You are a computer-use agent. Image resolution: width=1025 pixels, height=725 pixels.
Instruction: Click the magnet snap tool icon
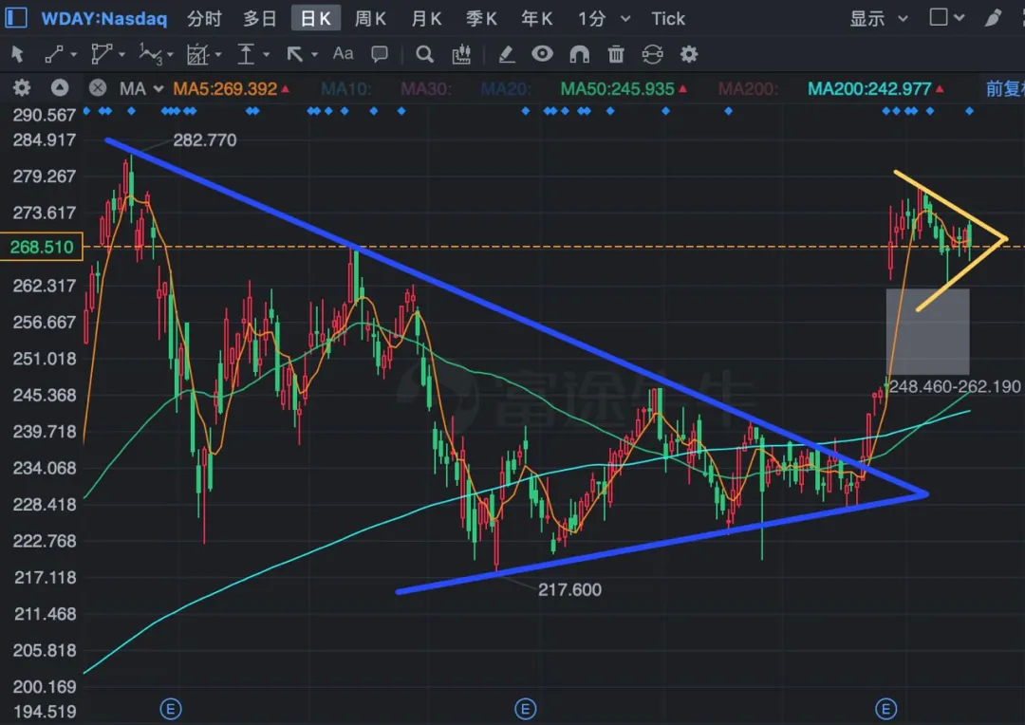pyautogui.click(x=579, y=54)
